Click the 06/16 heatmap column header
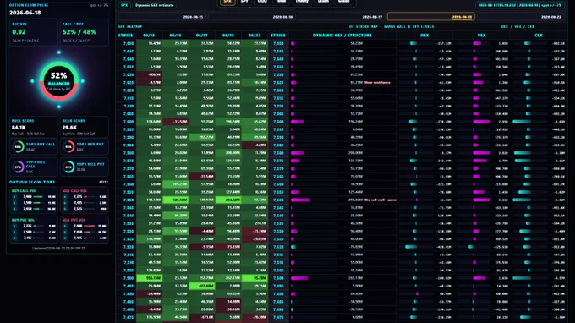 point(175,36)
